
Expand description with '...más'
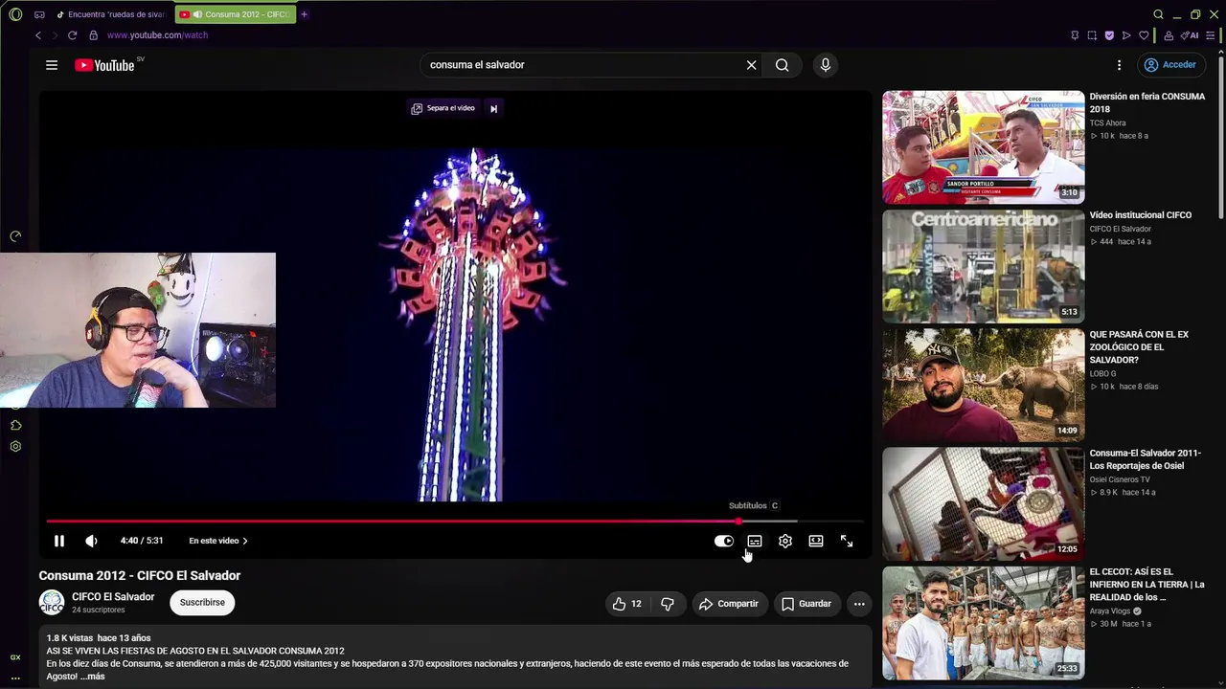click(93, 677)
